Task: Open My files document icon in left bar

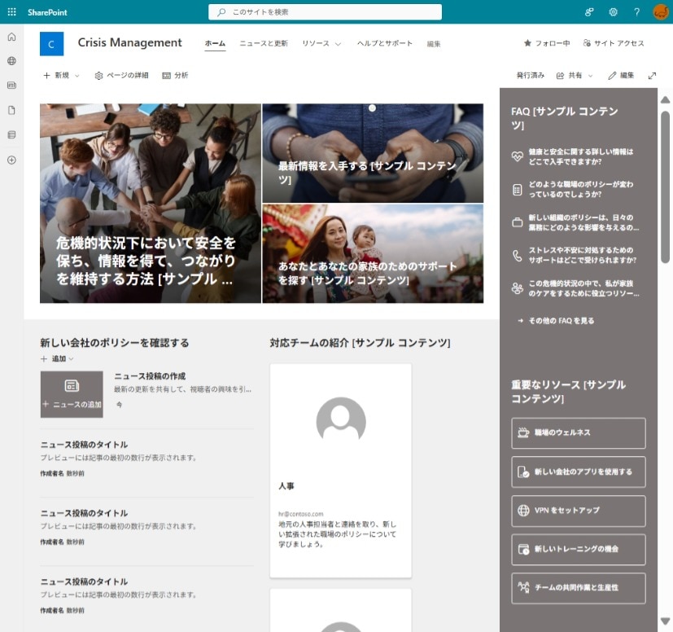Action: pyautogui.click(x=11, y=110)
